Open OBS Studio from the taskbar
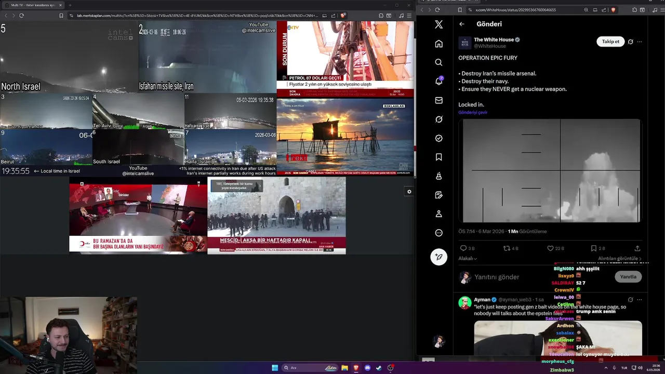 390,368
